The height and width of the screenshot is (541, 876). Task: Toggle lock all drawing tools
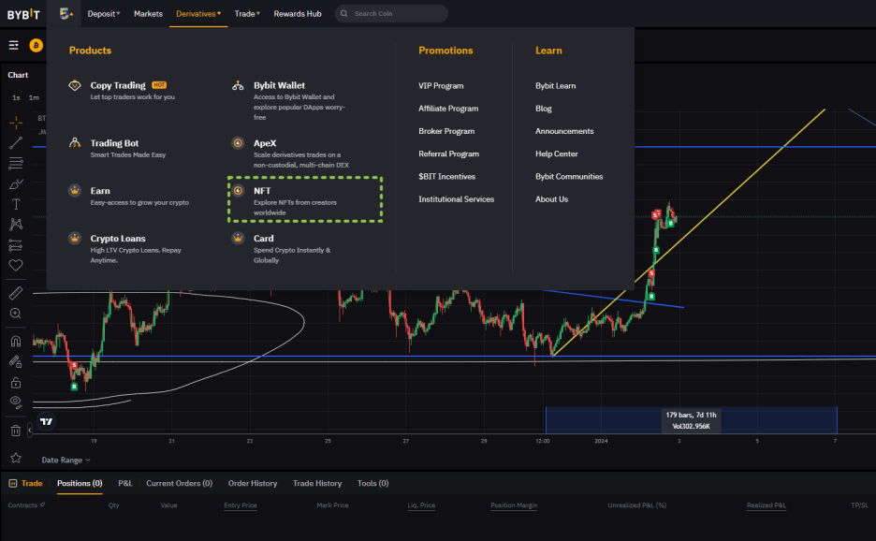16,382
